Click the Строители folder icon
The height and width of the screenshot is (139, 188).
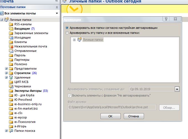(11, 73)
